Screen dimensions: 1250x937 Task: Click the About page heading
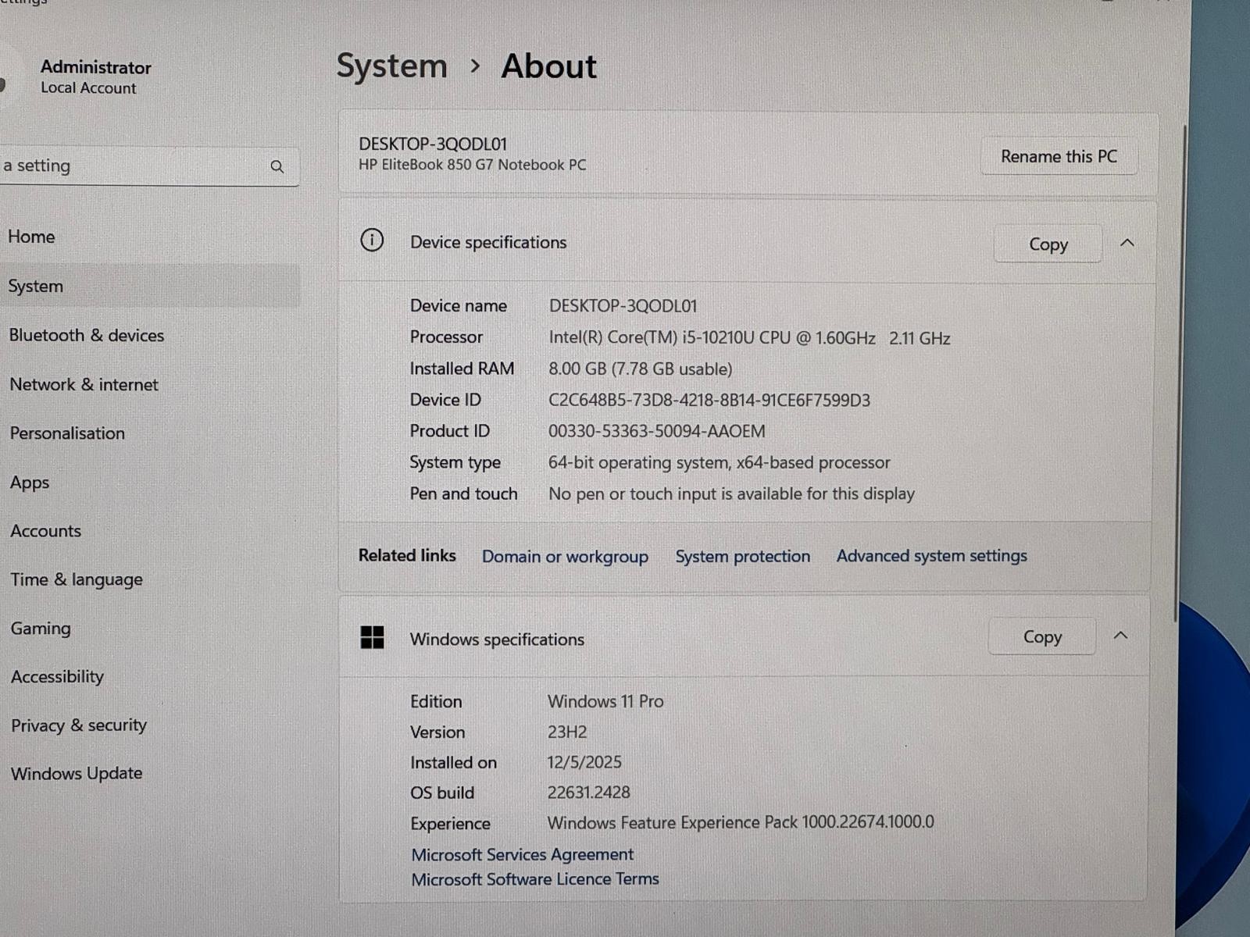pyautogui.click(x=548, y=66)
